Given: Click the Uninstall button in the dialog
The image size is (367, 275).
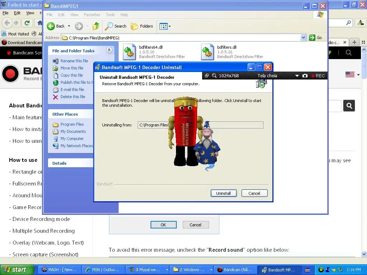Looking at the screenshot, I should (224, 193).
